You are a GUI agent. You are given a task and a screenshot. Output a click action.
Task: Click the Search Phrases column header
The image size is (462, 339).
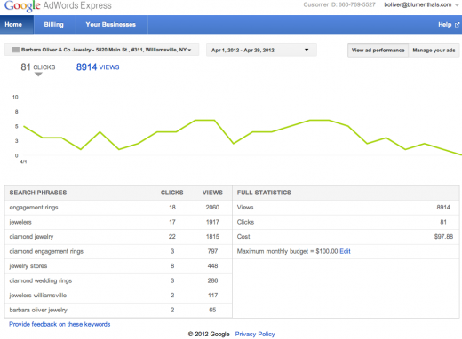(x=38, y=193)
